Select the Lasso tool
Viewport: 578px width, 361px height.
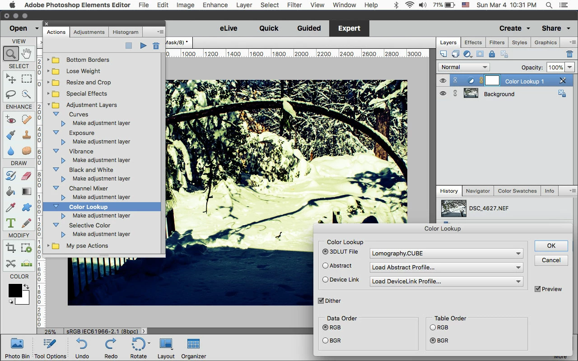[x=11, y=94]
